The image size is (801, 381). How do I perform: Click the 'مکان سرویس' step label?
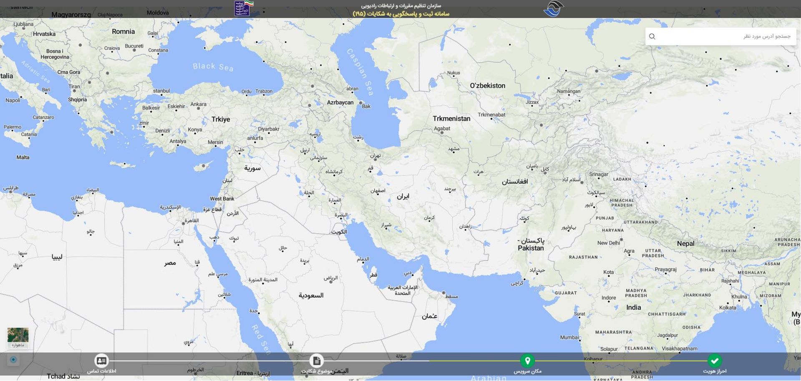[527, 371]
